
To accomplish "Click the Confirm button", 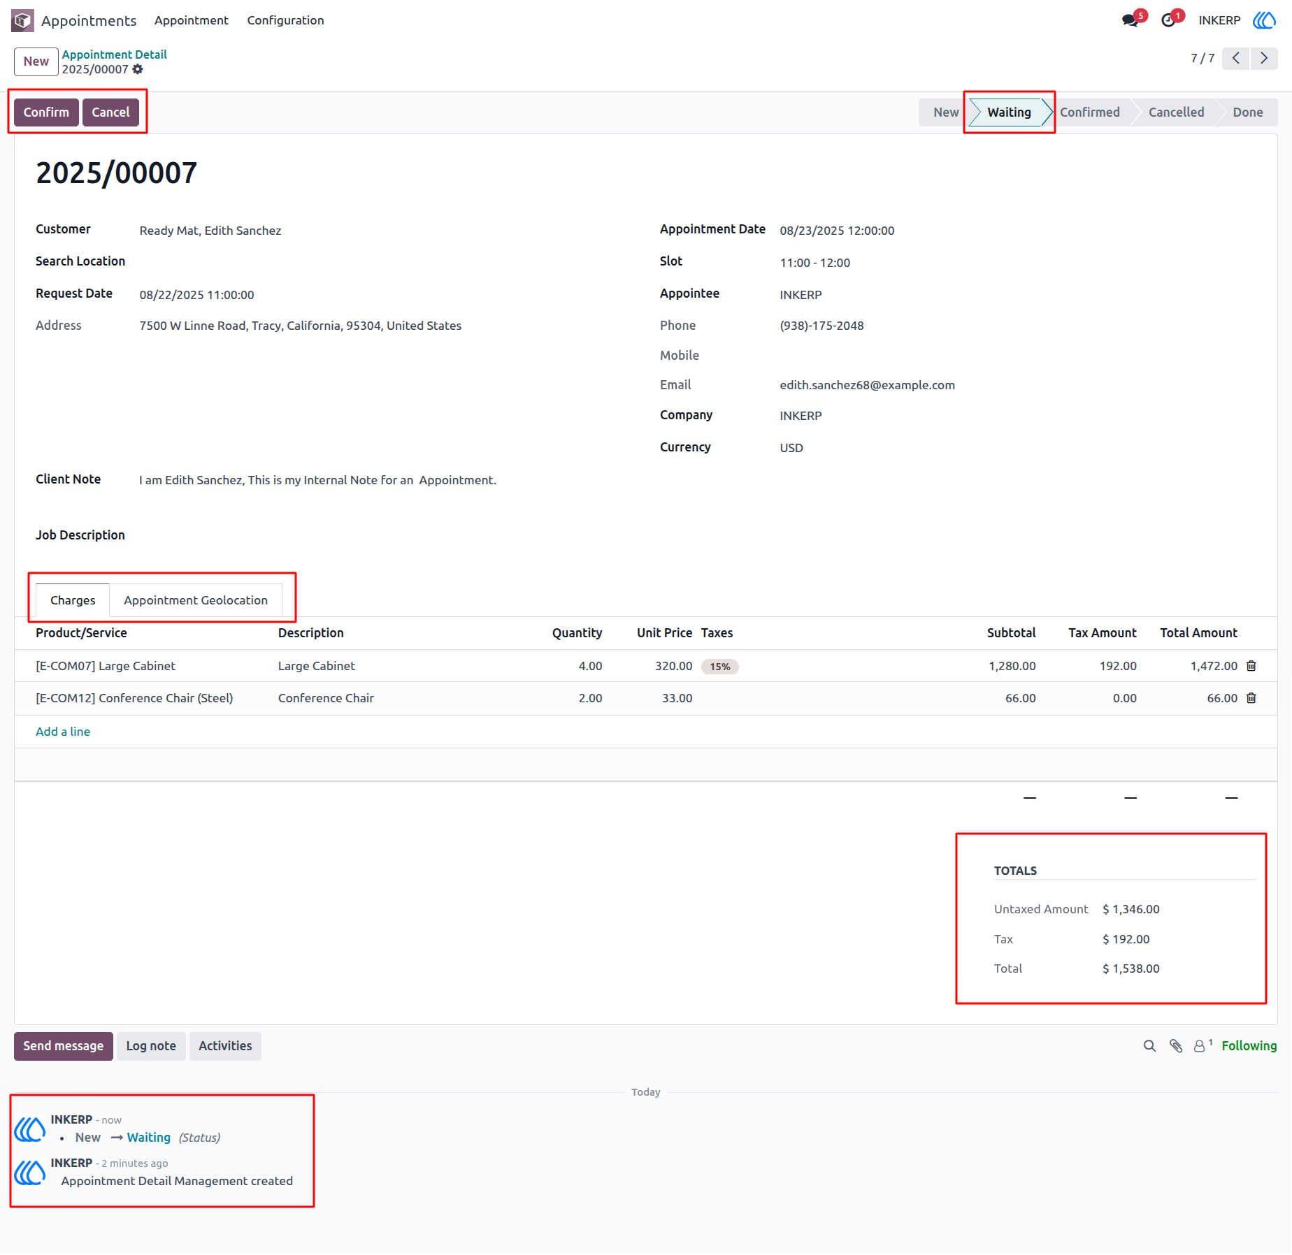I will 46,113.
